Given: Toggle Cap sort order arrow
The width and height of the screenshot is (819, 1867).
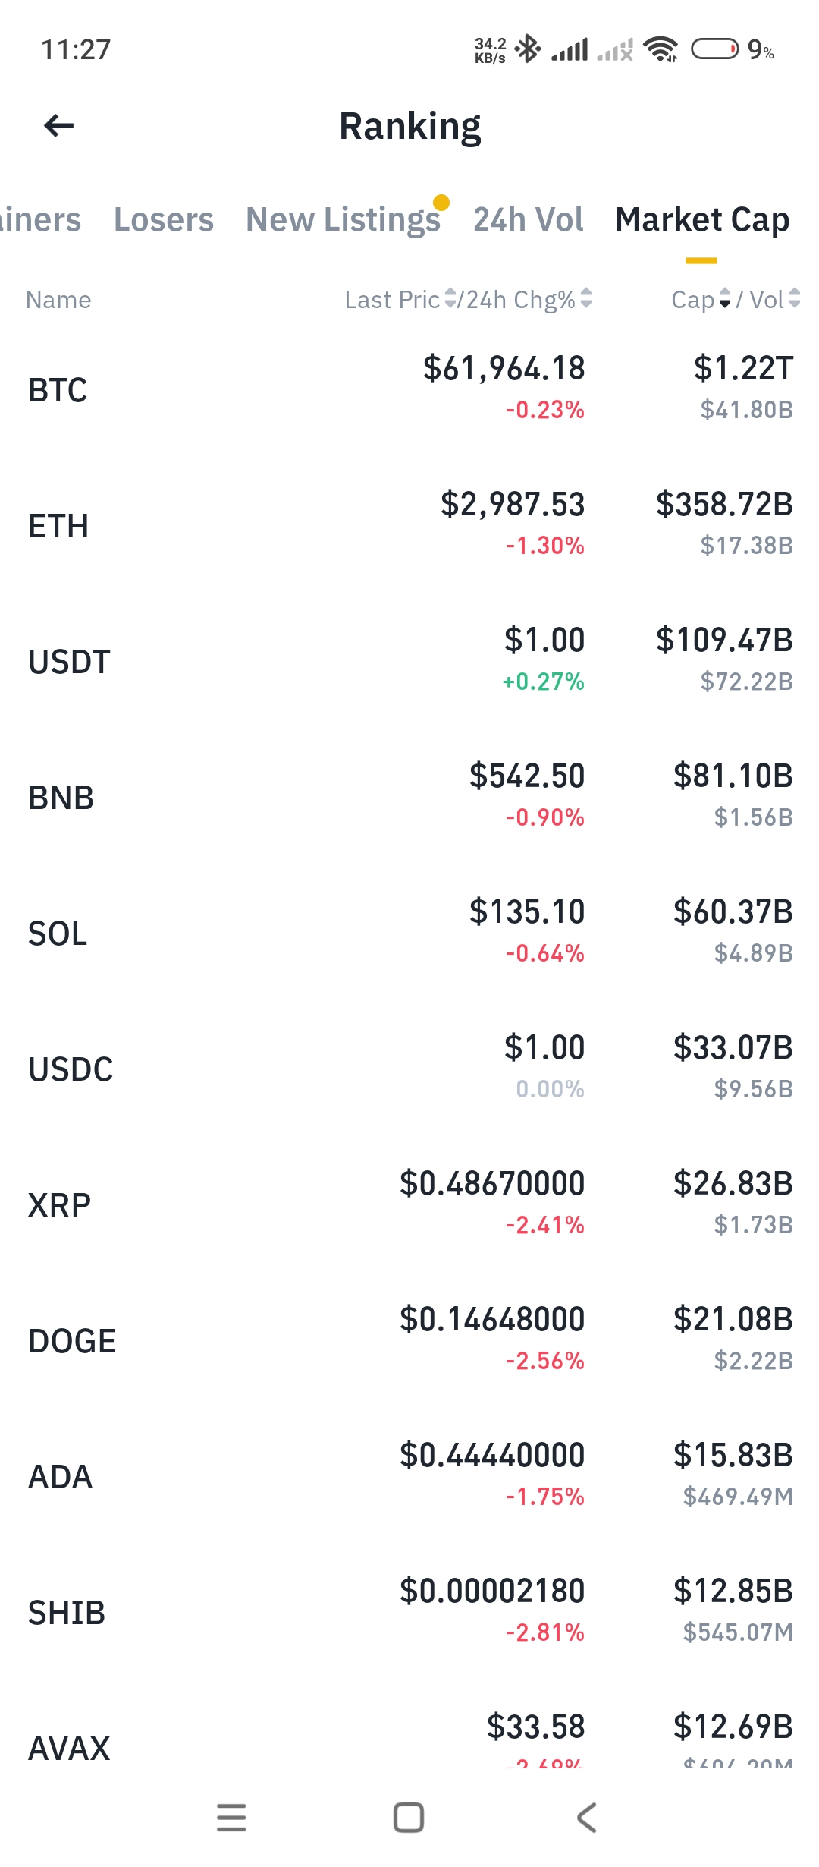Looking at the screenshot, I should pos(724,298).
